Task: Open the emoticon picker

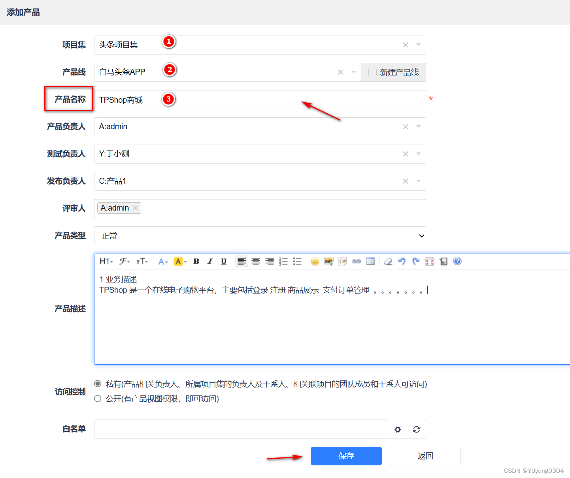Action: (x=315, y=261)
